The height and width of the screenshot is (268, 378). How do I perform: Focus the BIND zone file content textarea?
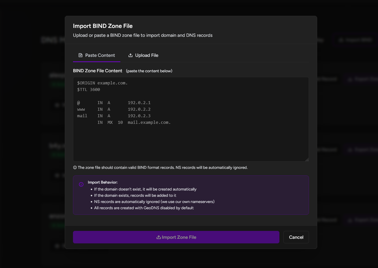191,141
